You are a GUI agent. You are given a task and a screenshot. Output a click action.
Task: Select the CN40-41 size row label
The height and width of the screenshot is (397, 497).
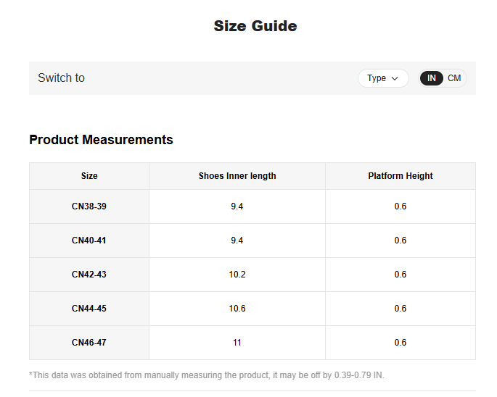89,241
